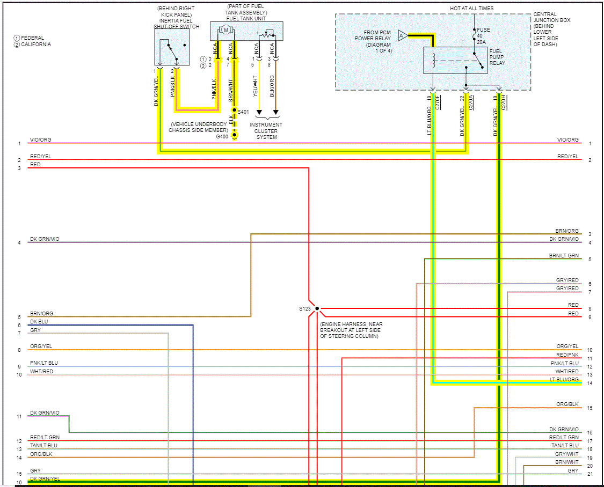Image resolution: width=604 pixels, height=487 pixels.
Task: Click the C270A connector label
Action: (471, 102)
